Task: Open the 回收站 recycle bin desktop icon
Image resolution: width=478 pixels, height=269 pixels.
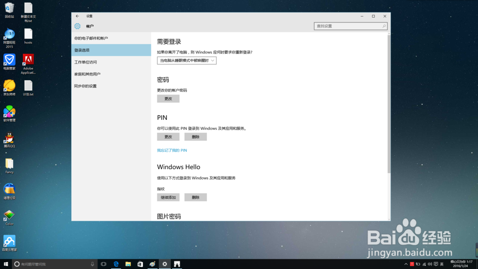Action: [10, 10]
